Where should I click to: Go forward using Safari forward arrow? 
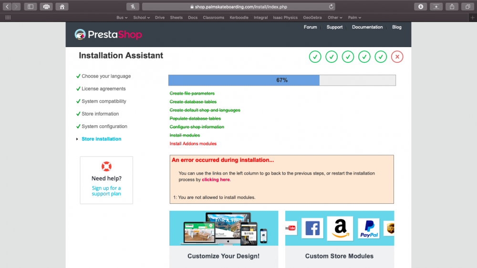[x=16, y=6]
